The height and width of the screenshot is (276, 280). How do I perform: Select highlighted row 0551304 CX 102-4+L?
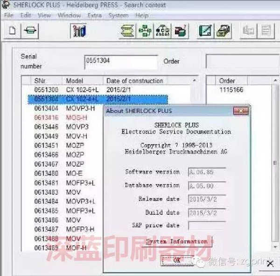98,99
